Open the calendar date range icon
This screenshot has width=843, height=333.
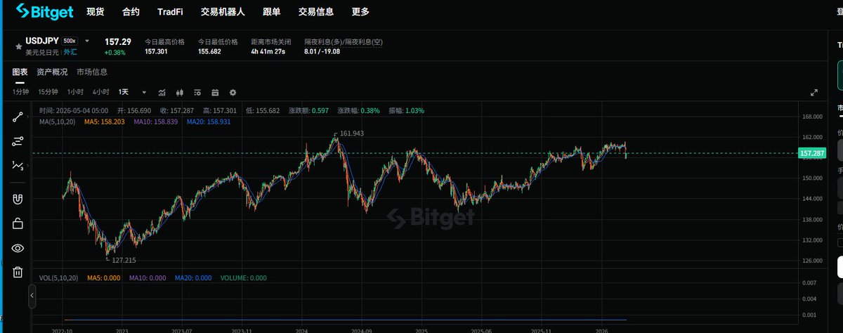click(215, 92)
